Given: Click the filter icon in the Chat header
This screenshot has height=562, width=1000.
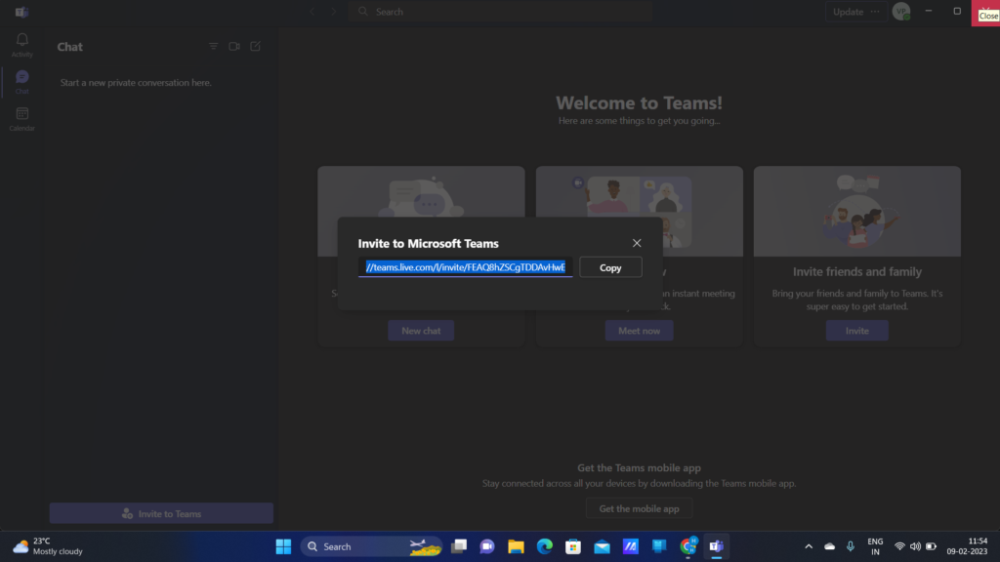Looking at the screenshot, I should 213,47.
